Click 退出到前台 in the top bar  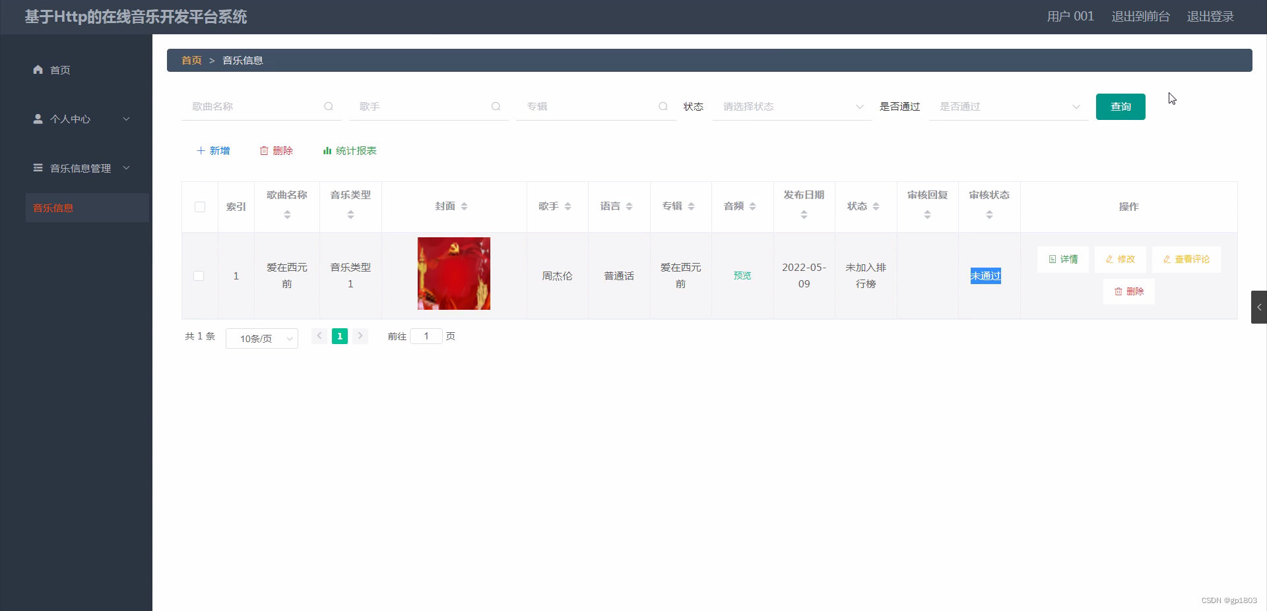1140,16
